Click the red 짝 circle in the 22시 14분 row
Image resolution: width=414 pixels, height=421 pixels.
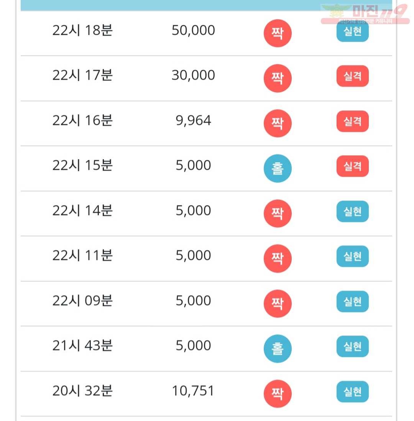tap(278, 214)
